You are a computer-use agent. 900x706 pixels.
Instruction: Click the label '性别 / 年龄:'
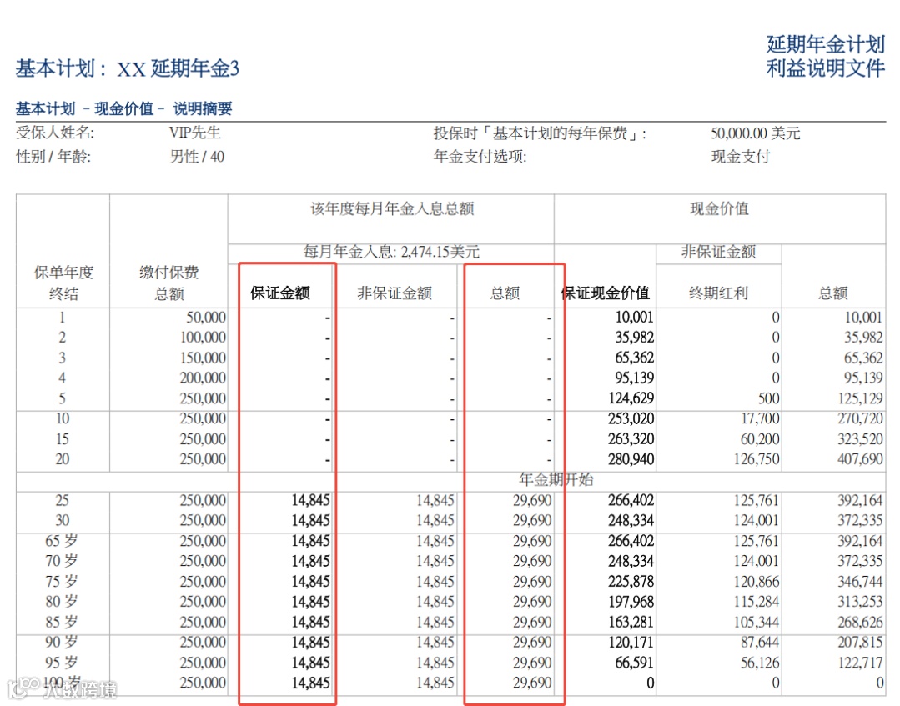click(x=53, y=156)
